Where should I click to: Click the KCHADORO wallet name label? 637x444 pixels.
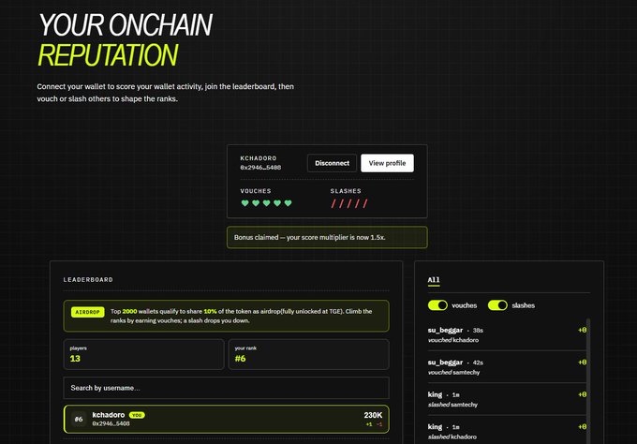pos(259,158)
